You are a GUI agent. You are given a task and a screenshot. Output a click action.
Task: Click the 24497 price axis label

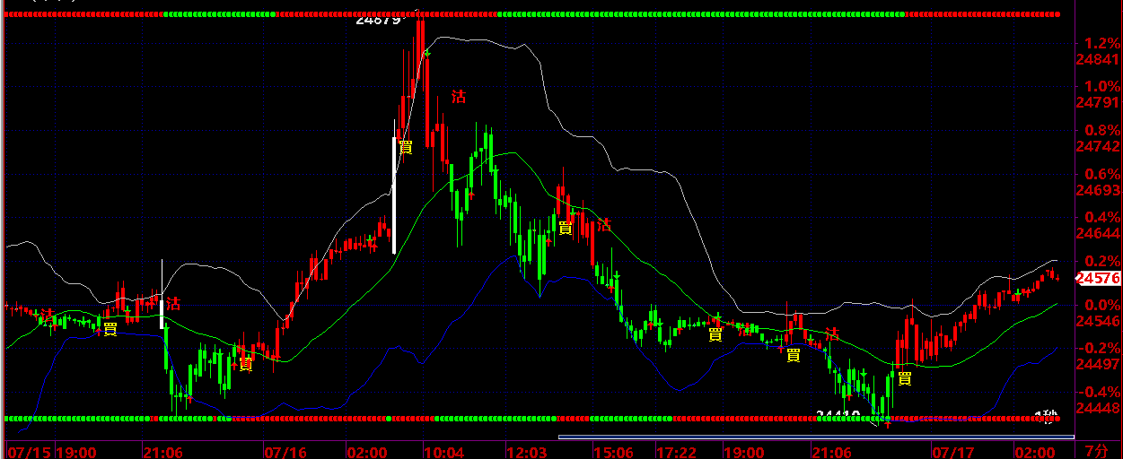1100,365
